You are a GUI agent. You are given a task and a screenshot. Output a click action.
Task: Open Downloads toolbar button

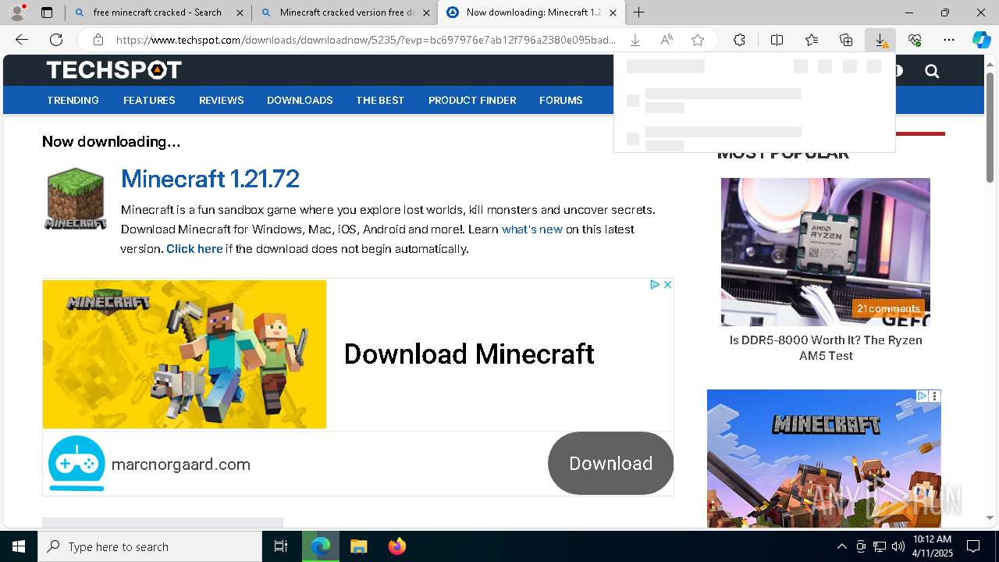click(x=880, y=40)
